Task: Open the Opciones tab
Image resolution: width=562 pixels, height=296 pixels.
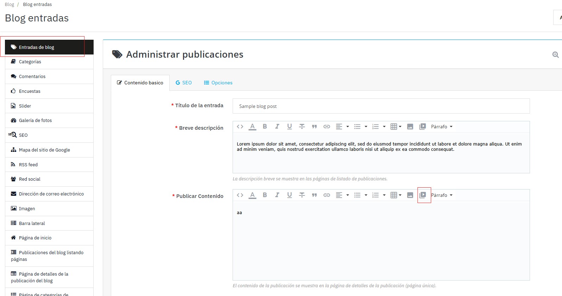Action: [218, 83]
